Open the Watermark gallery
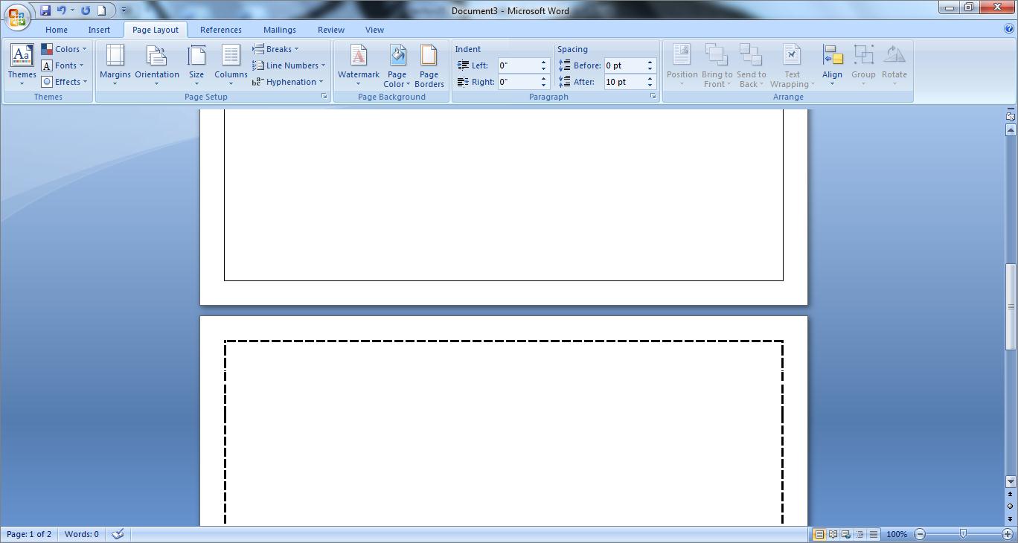This screenshot has height=543, width=1018. 358,64
